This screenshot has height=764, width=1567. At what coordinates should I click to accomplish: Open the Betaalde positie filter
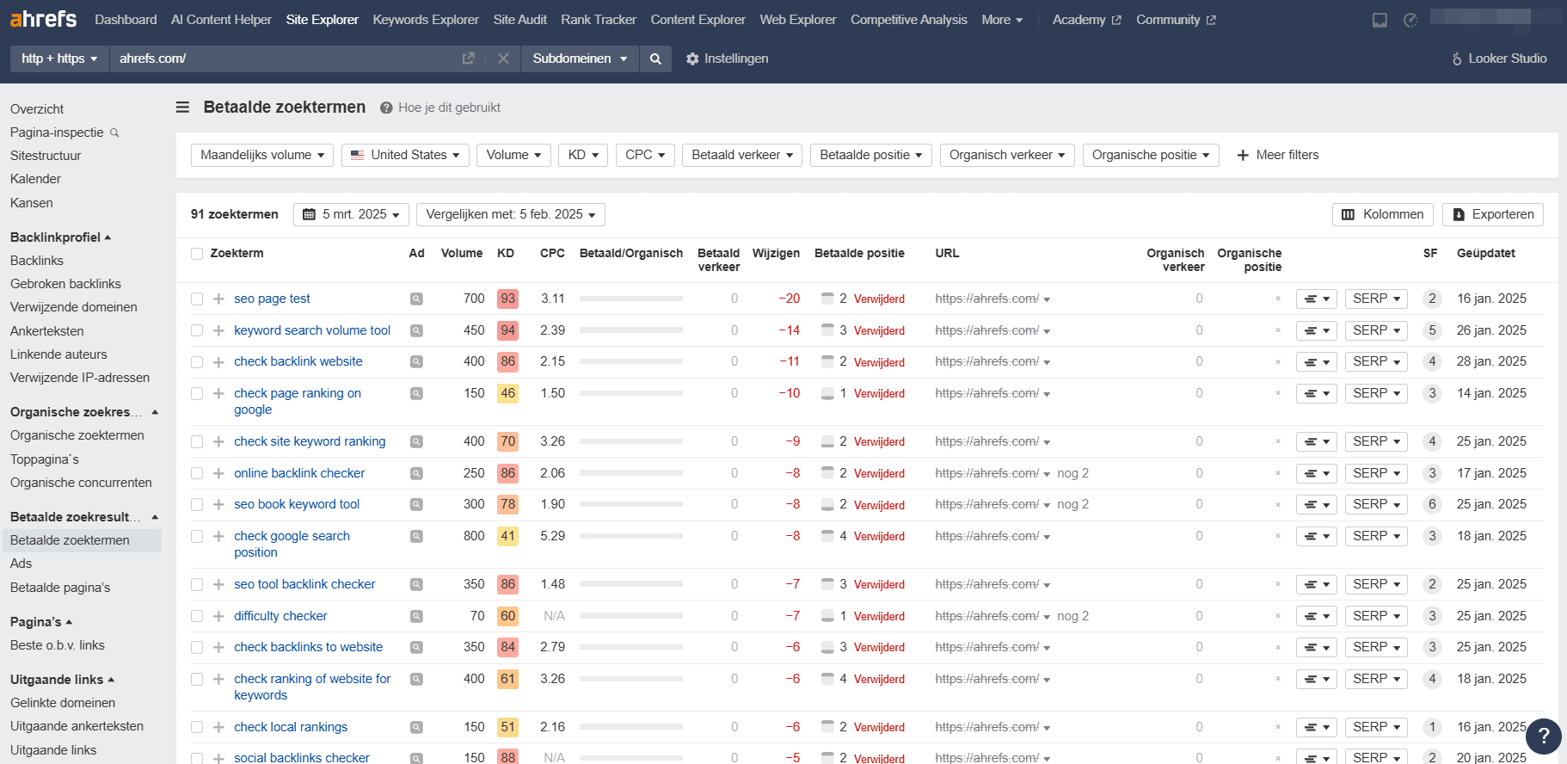(871, 155)
